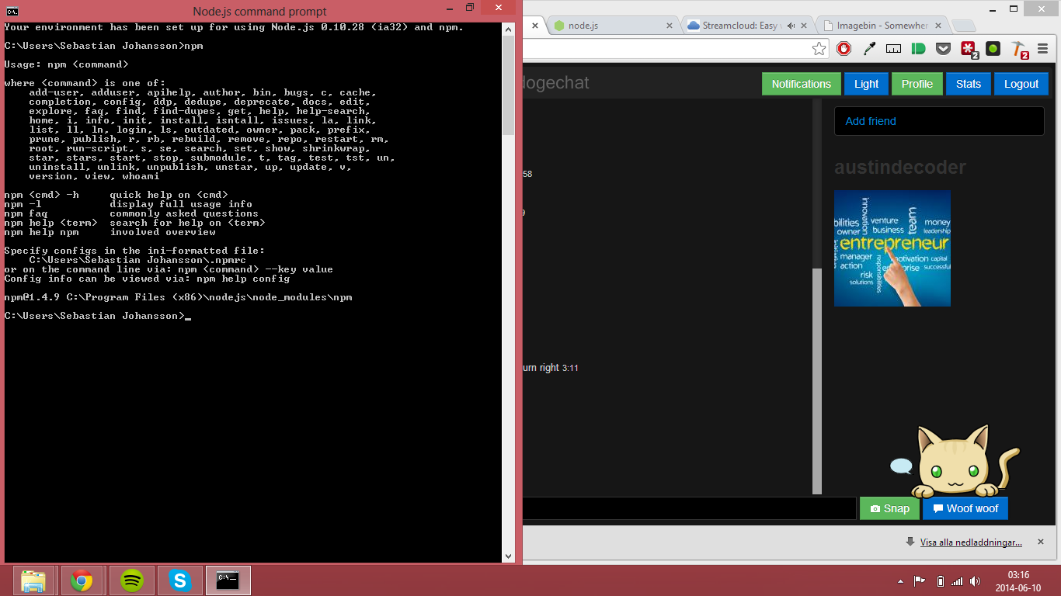The image size is (1061, 596).
Task: Click command prompt taskbar icon
Action: [228, 580]
